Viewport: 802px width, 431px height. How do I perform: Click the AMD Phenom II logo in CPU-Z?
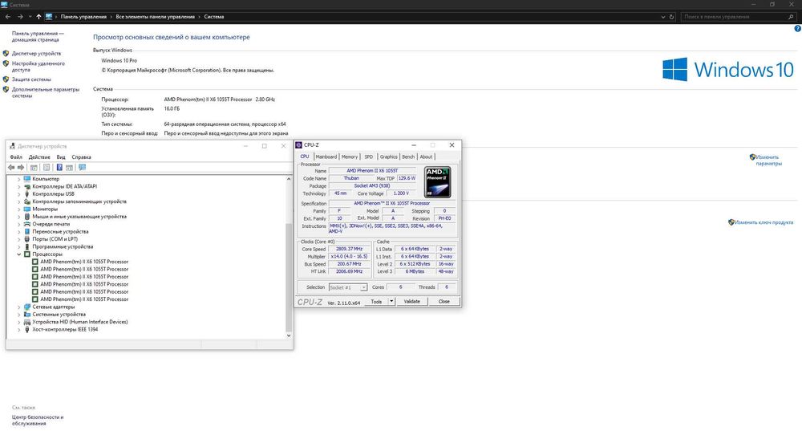coord(437,182)
